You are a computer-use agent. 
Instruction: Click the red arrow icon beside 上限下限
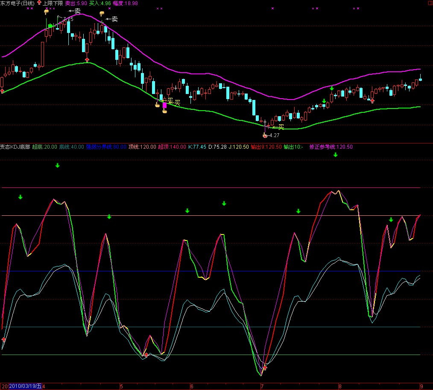[x=39, y=3]
